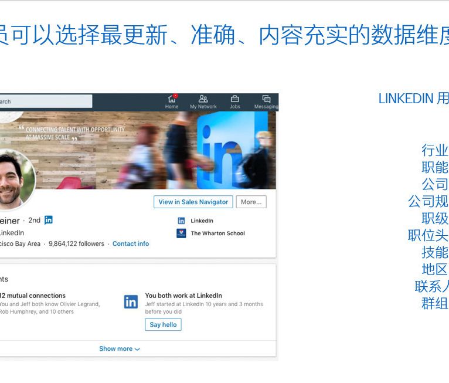
Task: Click small LinkedIn company logo above Wharton
Action: click(x=181, y=221)
